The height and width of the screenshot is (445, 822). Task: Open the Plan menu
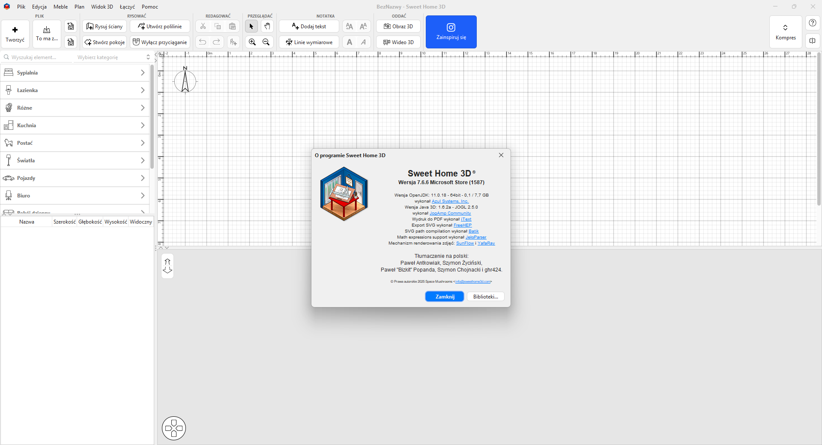[79, 6]
